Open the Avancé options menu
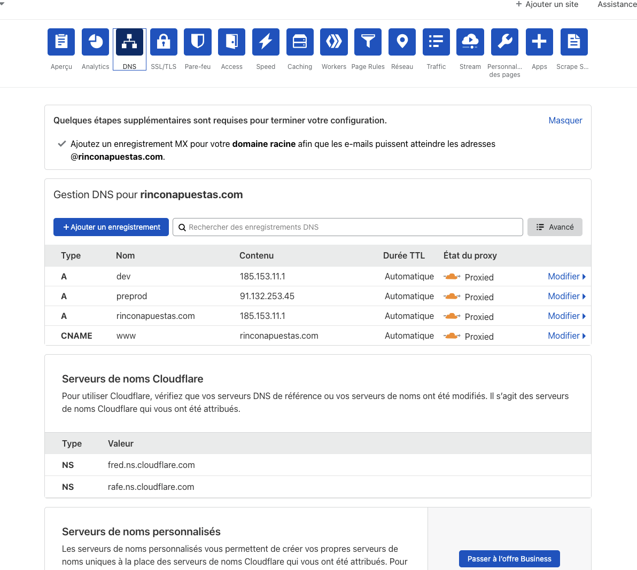 tap(555, 227)
